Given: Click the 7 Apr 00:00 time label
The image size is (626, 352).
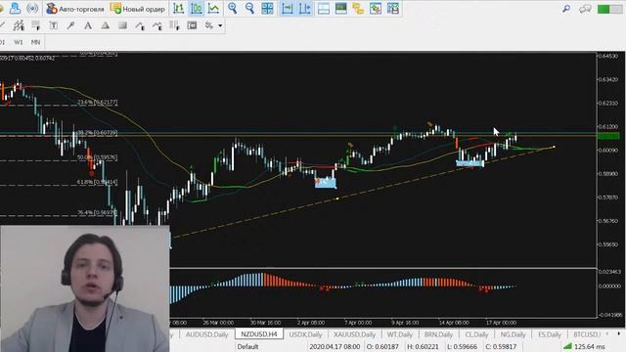Looking at the screenshot, I should click(358, 322).
